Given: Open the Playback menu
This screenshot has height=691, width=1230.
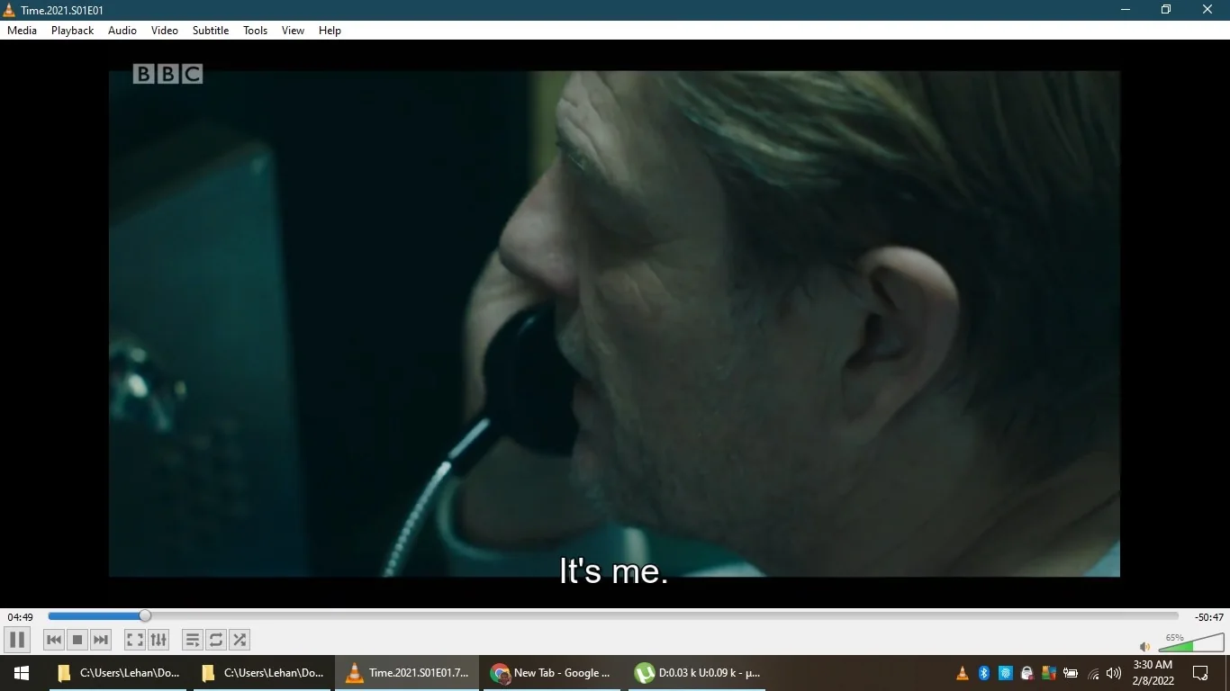Looking at the screenshot, I should pos(73,31).
